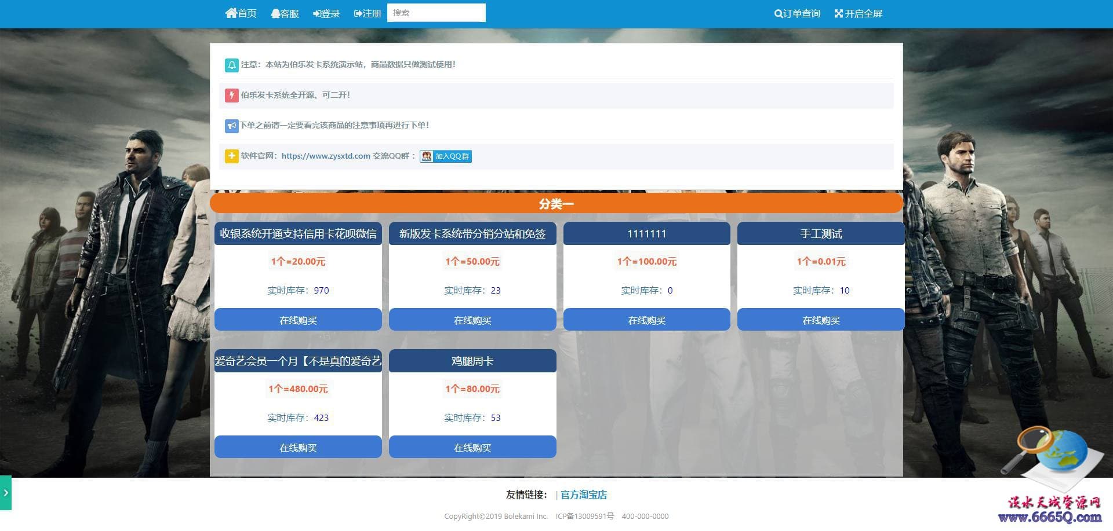
Task: Click 实时库存：10 stock text
Action: 821,290
